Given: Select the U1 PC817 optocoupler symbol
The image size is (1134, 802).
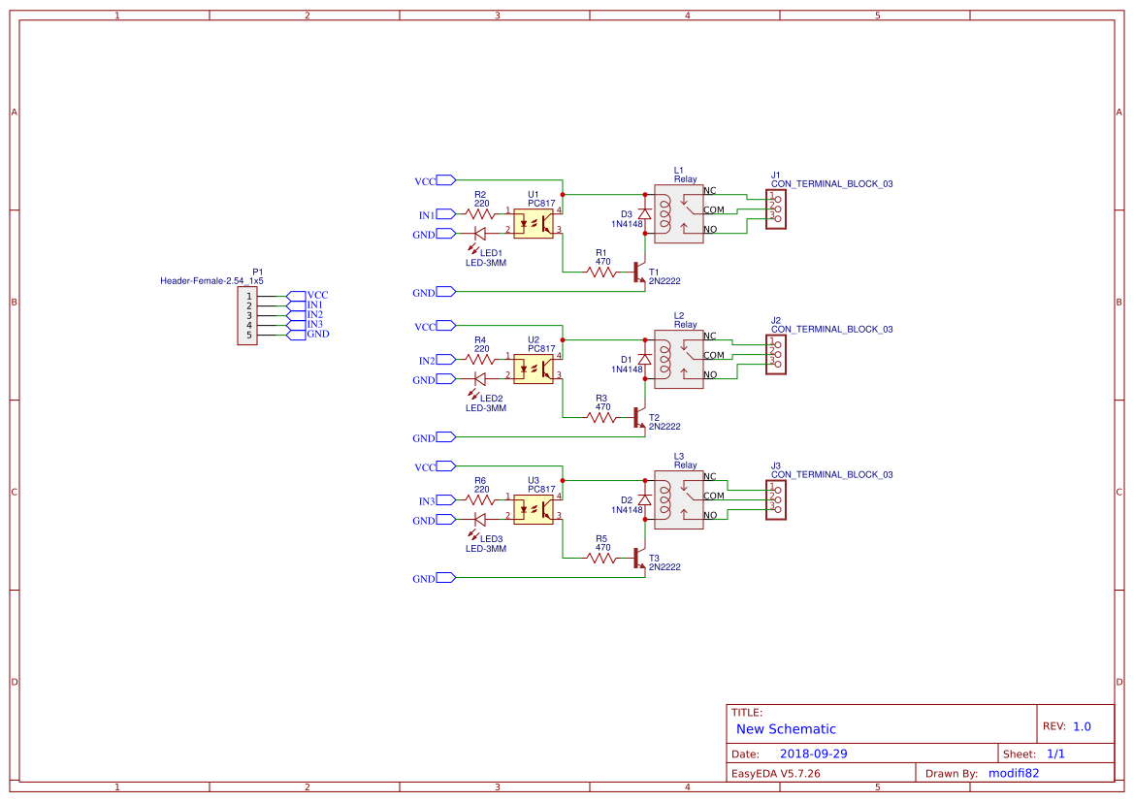Looking at the screenshot, I should 533,223.
